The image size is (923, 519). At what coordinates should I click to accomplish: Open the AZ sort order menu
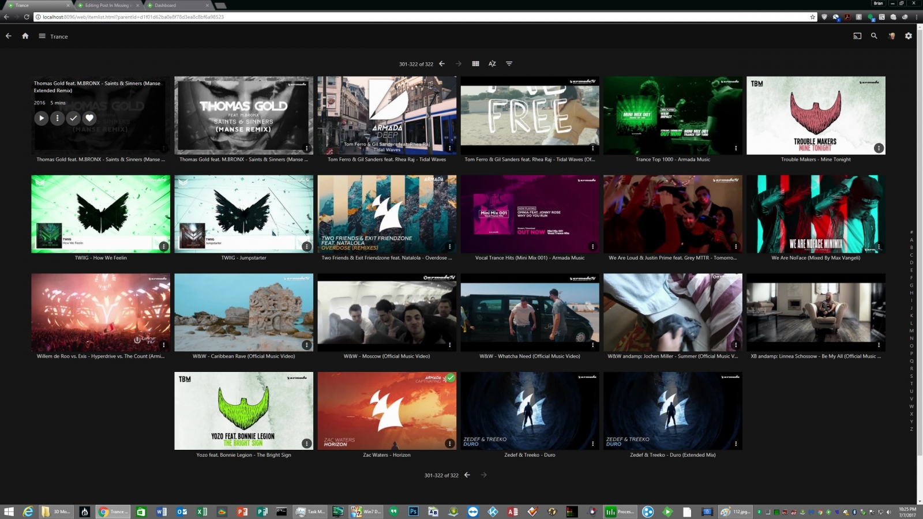[492, 63]
